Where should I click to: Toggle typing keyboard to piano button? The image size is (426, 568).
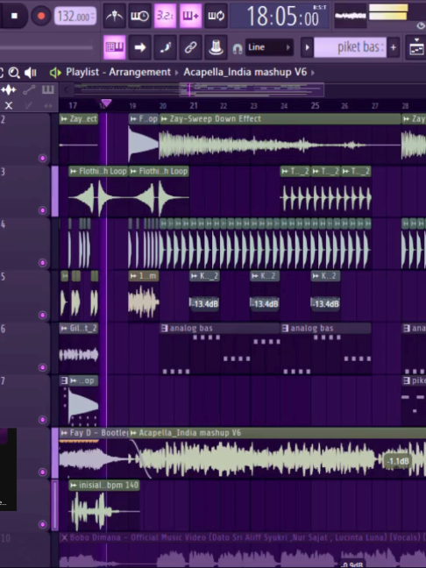click(115, 47)
